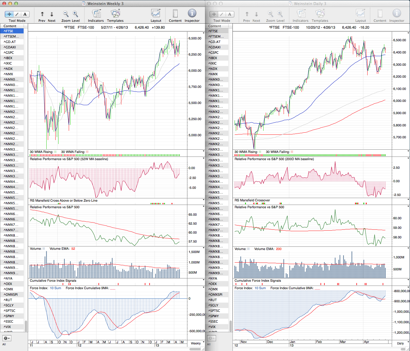Image resolution: width=410 pixels, height=351 pixels.
Task: Expand the Weekly Volume panel options arrow
Action: tap(204, 248)
